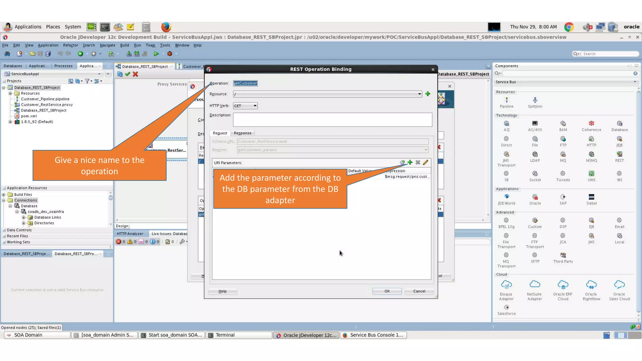Select the HTTP transport component
The image size is (642, 361).
tap(591, 141)
